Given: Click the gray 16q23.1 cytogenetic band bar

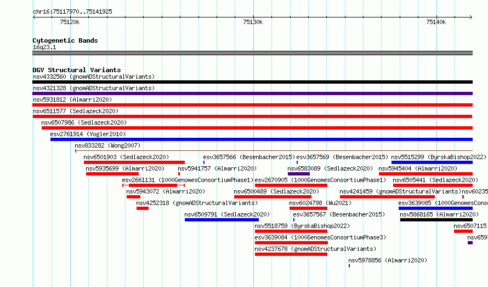Looking at the screenshot, I should [x=252, y=53].
